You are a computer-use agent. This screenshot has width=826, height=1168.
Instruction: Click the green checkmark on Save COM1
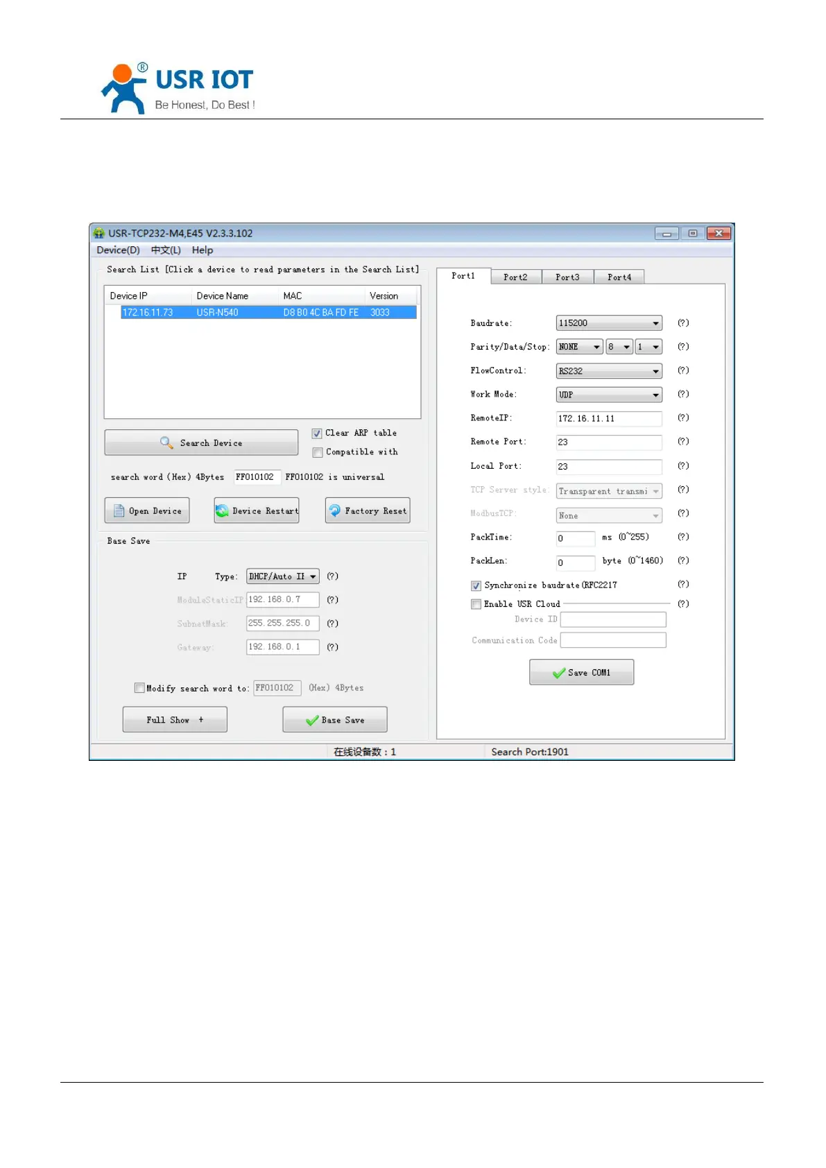[x=559, y=673]
